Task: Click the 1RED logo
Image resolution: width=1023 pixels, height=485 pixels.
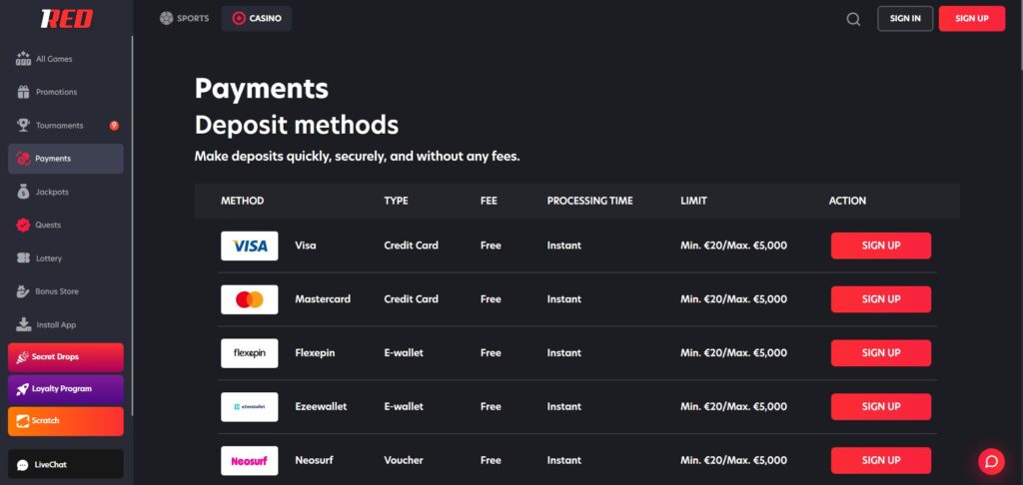Action: coord(66,18)
